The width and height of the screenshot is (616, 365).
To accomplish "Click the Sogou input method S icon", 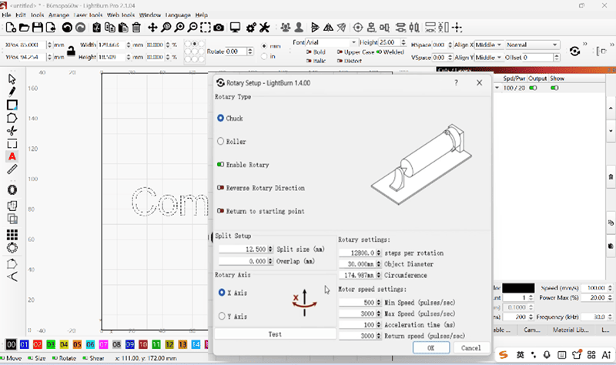I will [x=504, y=355].
